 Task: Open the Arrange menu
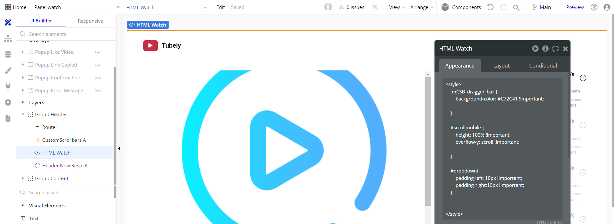click(422, 7)
